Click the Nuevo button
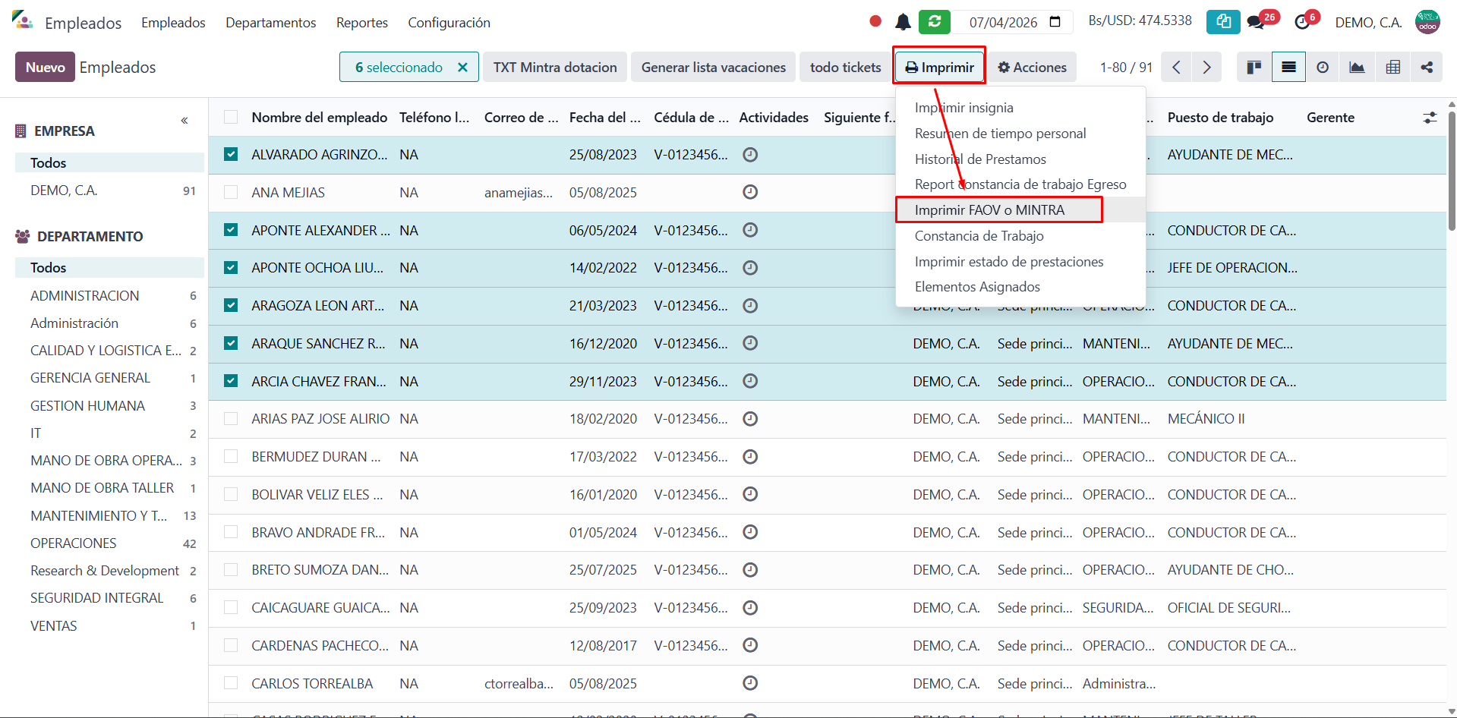Screen dimensions: 1457x718 [45, 68]
